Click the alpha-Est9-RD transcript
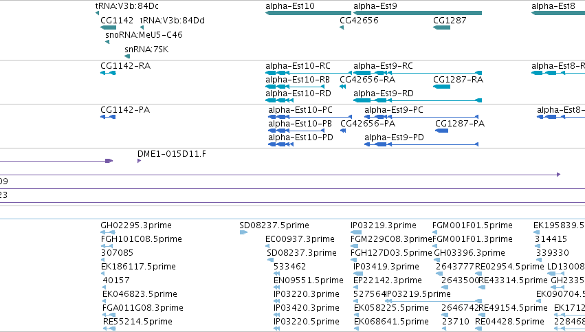Image resolution: width=585 pixels, height=332 pixels. point(417,100)
